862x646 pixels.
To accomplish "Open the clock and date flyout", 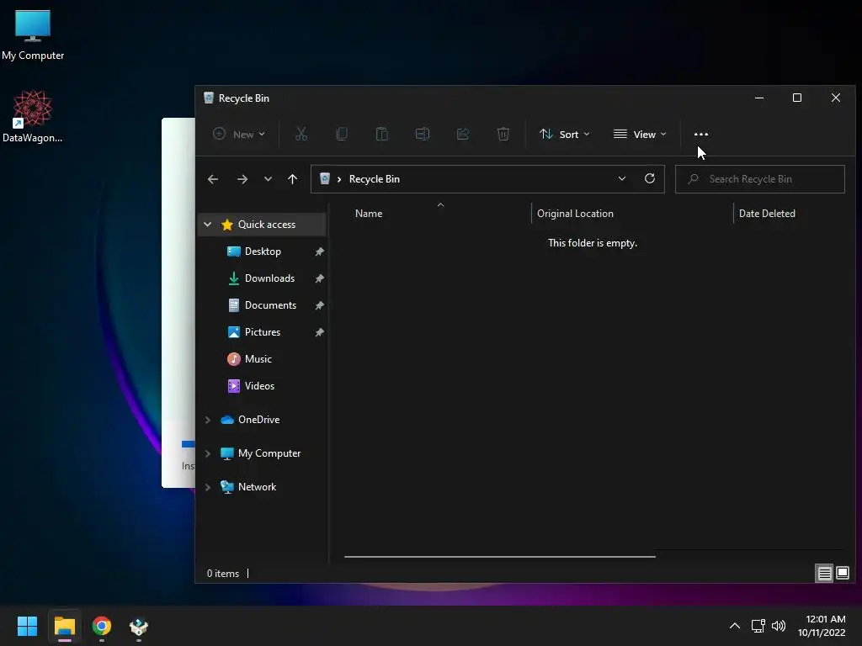I will coord(822,626).
